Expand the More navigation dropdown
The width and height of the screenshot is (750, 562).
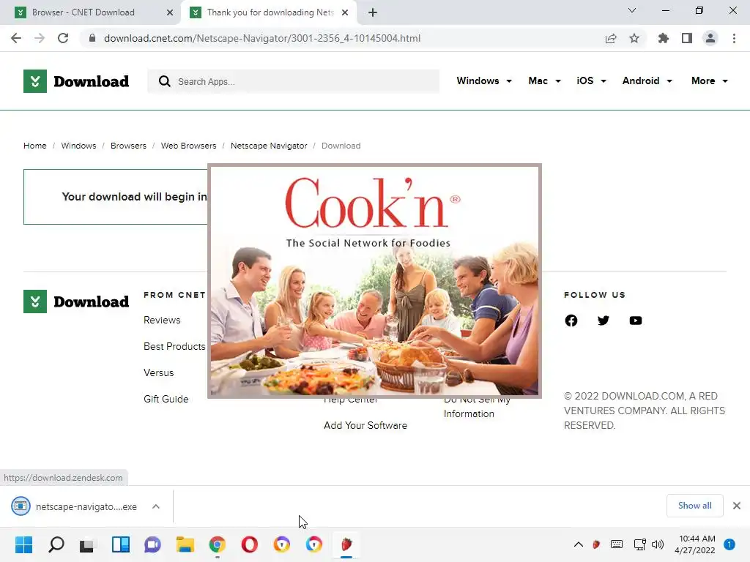(x=710, y=80)
